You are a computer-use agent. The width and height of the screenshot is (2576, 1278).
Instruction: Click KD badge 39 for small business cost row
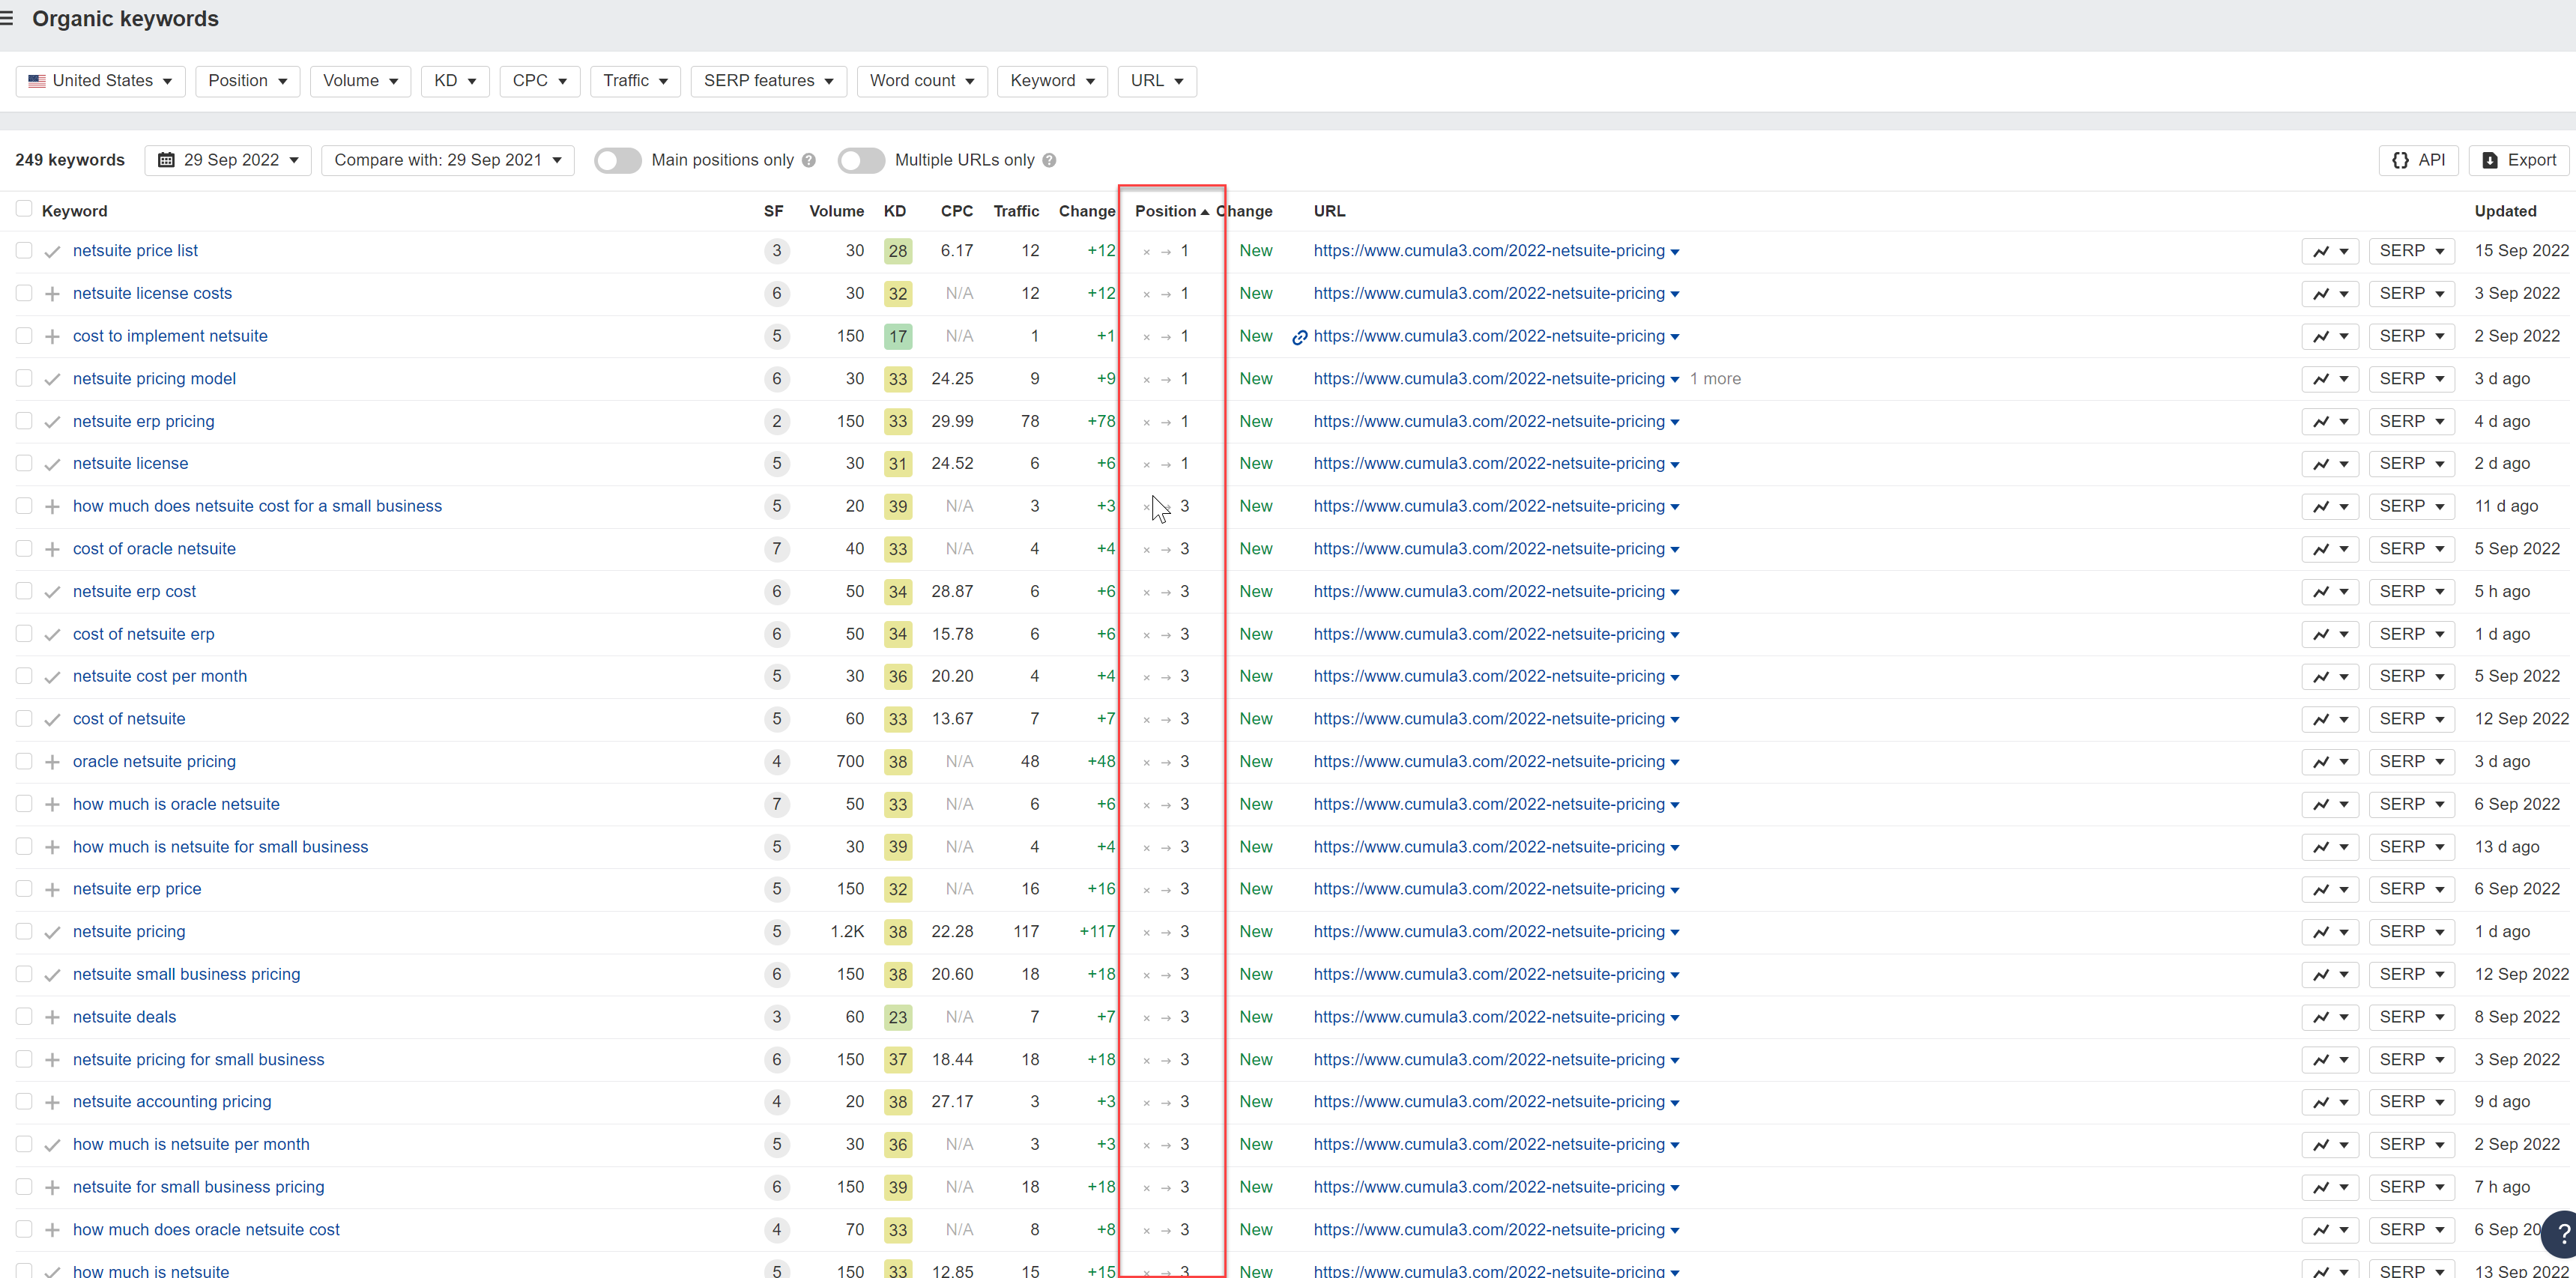click(x=897, y=507)
